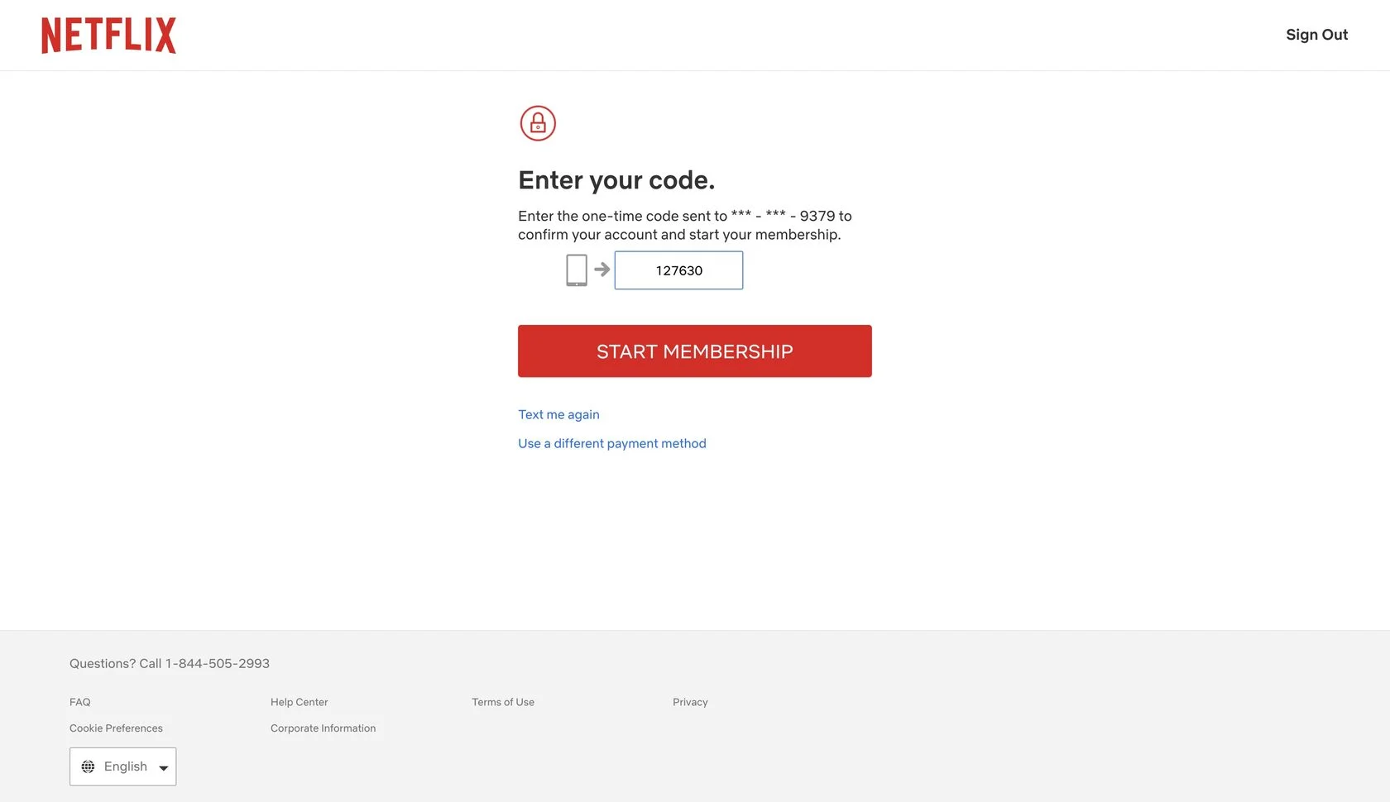1390x802 pixels.
Task: Click Text me again link
Action: click(x=558, y=414)
